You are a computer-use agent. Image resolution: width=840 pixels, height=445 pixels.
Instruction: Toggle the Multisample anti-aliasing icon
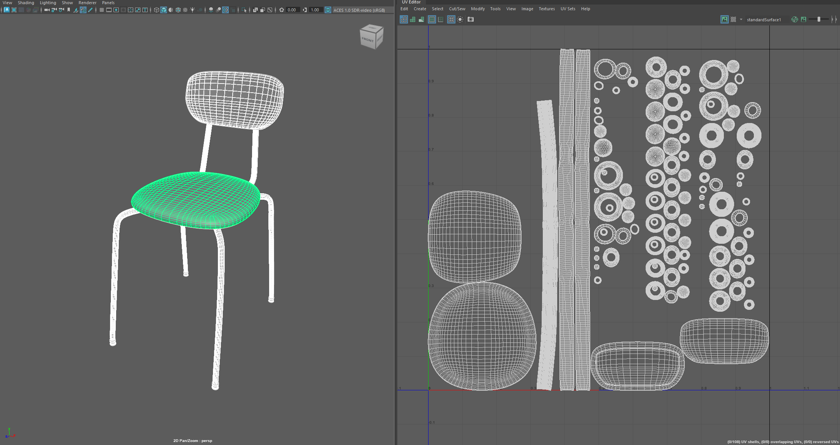pyautogui.click(x=225, y=10)
